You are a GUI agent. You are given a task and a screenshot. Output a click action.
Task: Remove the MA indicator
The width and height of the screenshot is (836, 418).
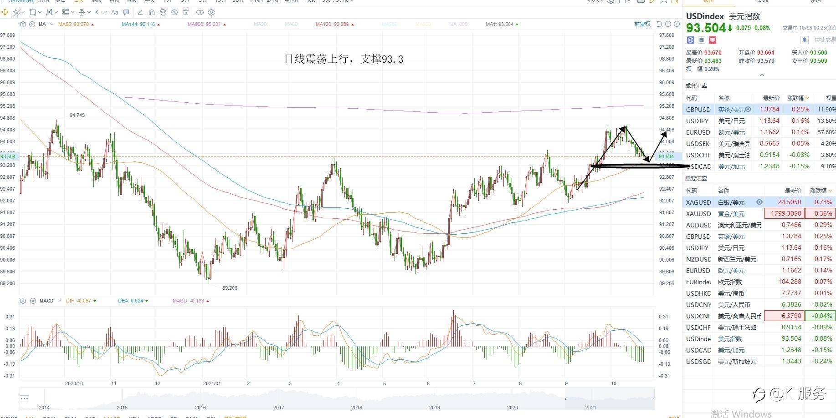tap(32, 24)
